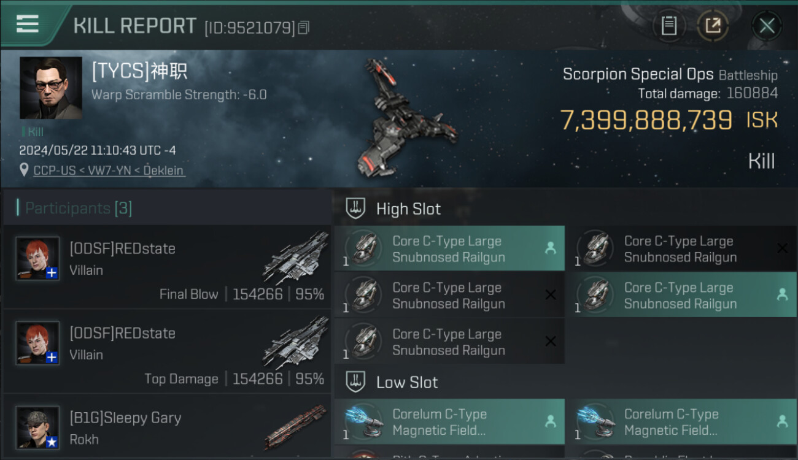Image resolution: width=798 pixels, height=460 pixels.
Task: Open the clipboard copy report icon
Action: pos(668,26)
